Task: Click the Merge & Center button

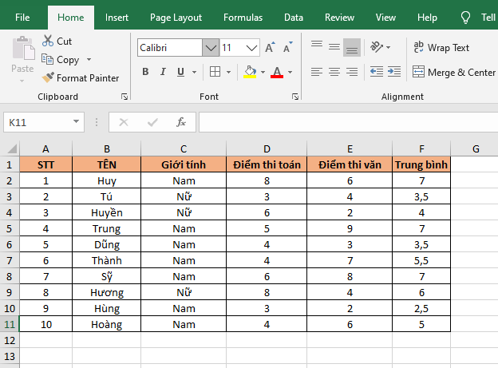Action: [454, 73]
